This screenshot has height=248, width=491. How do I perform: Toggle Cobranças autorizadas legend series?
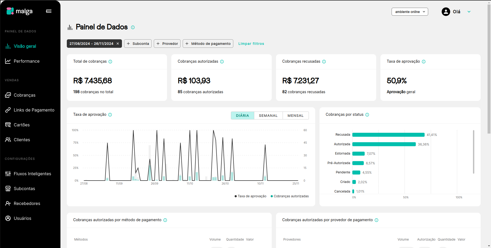pos(290,196)
